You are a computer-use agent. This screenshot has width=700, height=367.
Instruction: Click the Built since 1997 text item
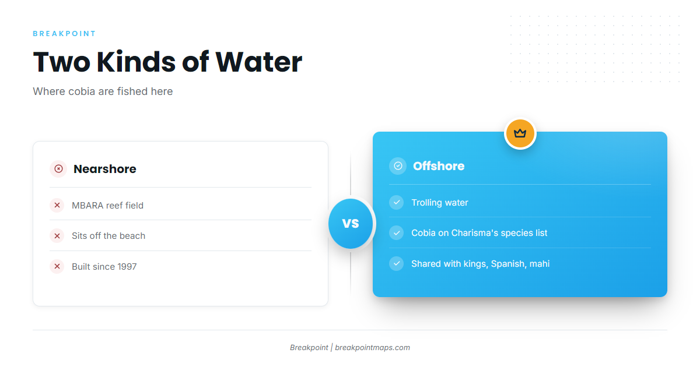tap(104, 267)
